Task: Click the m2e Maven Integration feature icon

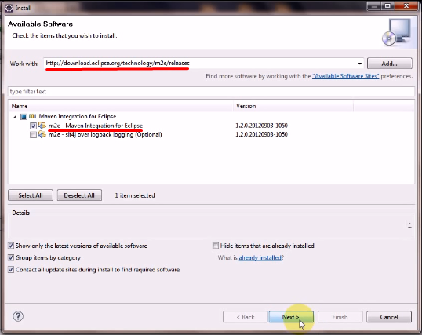Action: point(42,126)
